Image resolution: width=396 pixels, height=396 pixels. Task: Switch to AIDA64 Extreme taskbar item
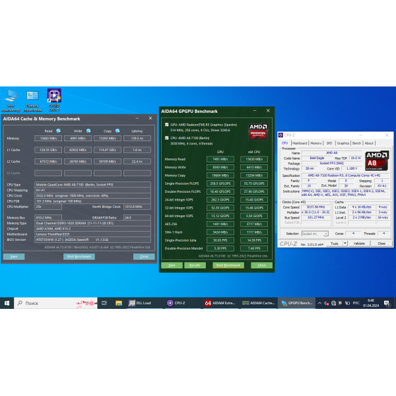click(x=220, y=303)
